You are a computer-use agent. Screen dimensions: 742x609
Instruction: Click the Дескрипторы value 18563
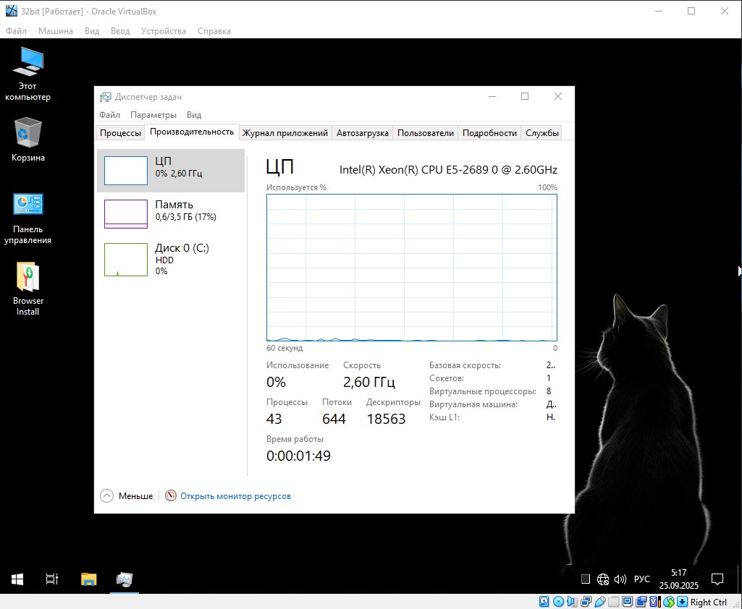point(386,419)
